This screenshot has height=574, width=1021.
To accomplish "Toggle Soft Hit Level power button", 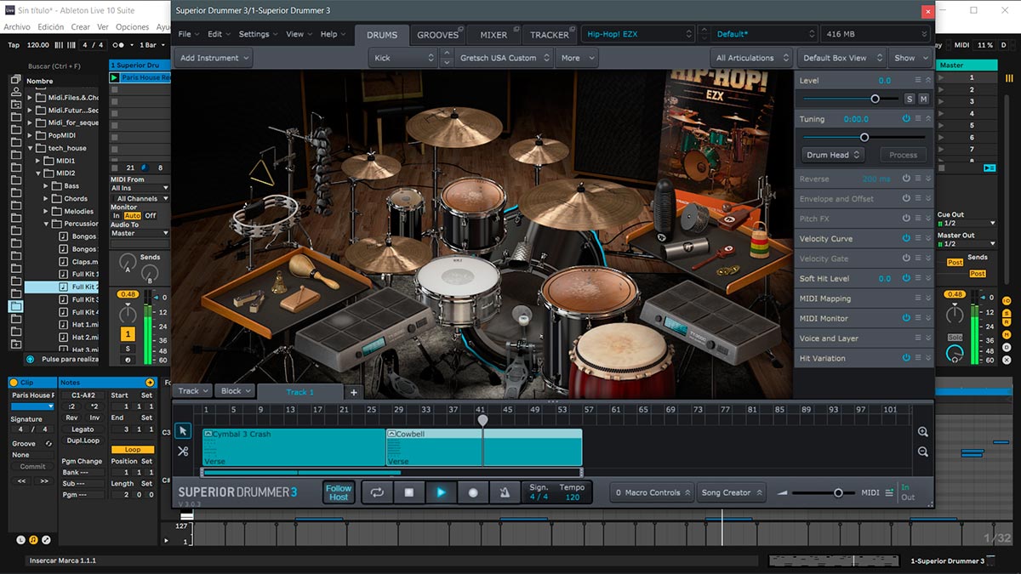I will click(x=906, y=278).
